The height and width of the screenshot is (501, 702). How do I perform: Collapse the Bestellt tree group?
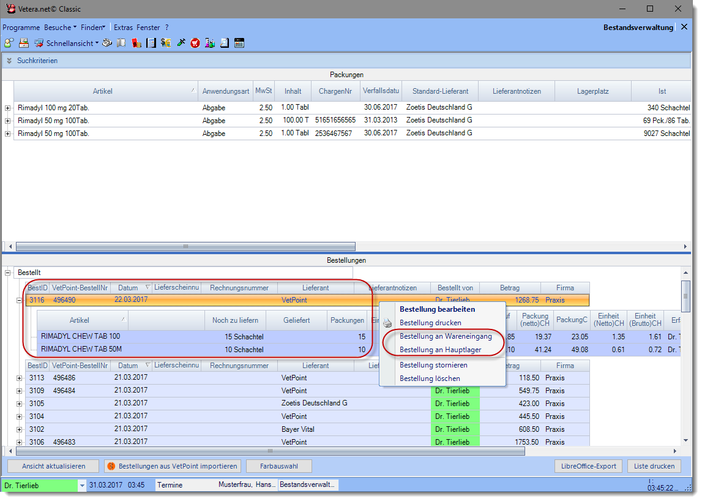[8, 272]
